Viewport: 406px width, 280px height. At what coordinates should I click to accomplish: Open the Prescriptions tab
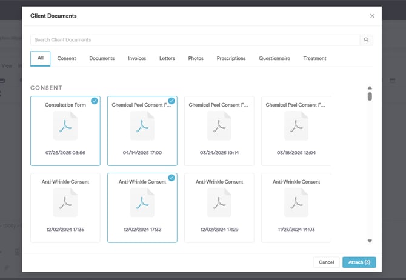coord(231,59)
